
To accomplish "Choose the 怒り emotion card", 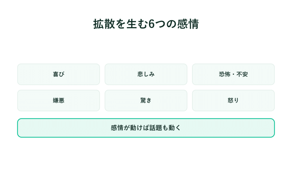I will click(233, 100).
